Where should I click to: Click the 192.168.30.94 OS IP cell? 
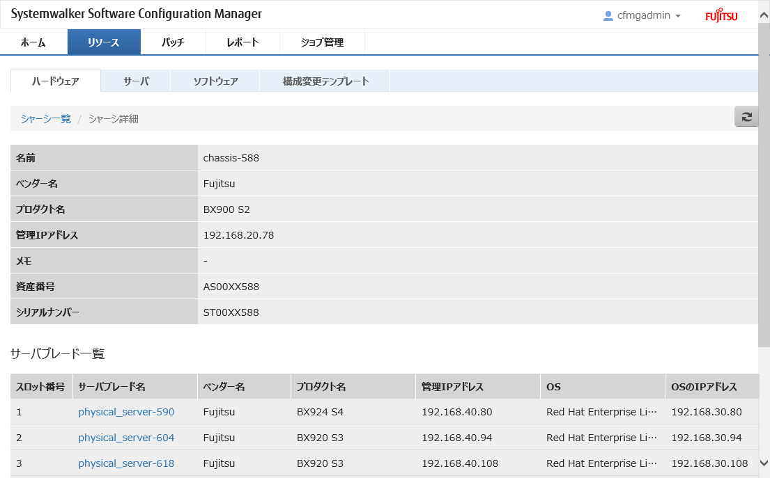coord(706,438)
